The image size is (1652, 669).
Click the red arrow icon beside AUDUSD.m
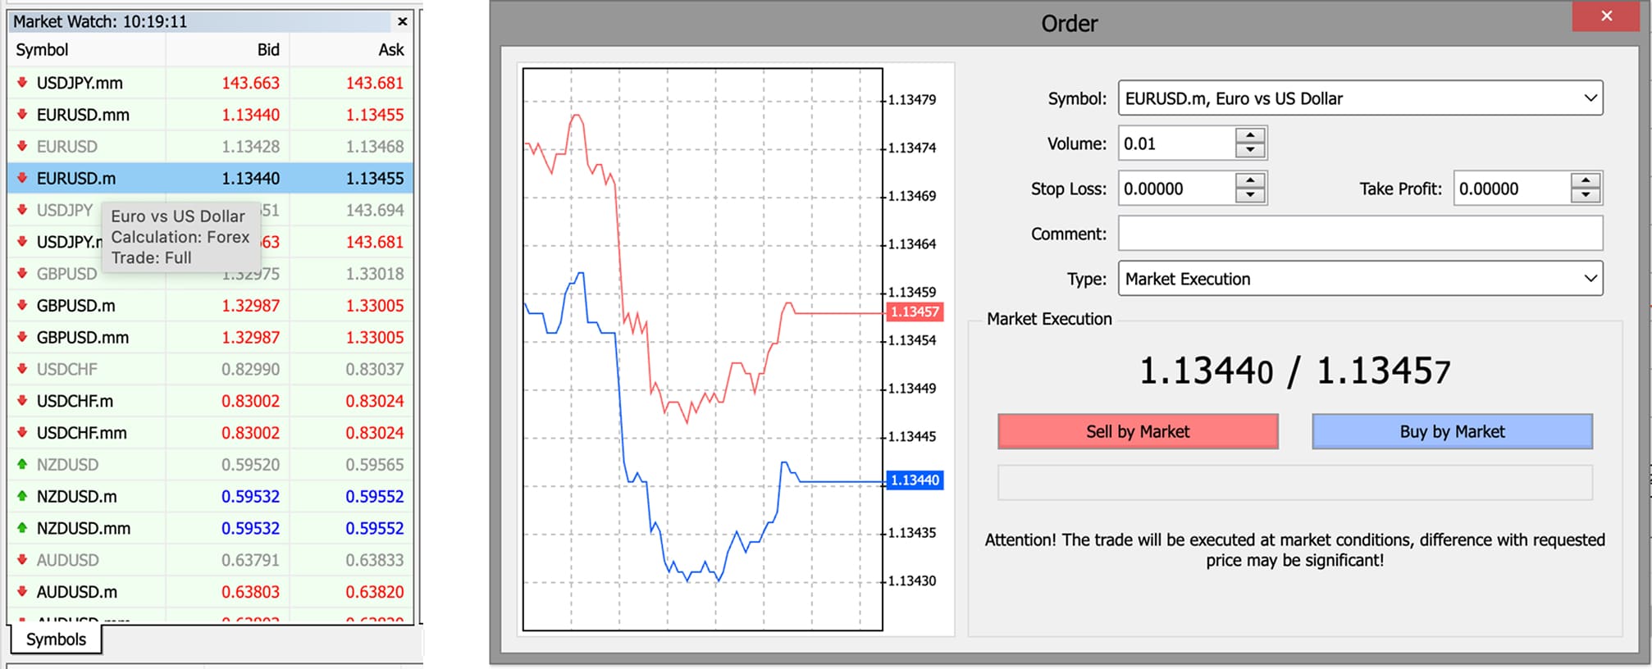pyautogui.click(x=22, y=591)
